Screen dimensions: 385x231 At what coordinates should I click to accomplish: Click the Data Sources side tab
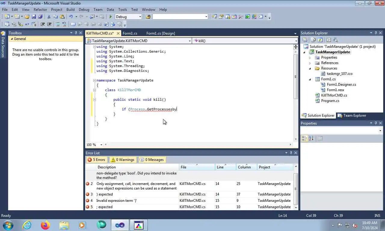pyautogui.click(x=3, y=45)
